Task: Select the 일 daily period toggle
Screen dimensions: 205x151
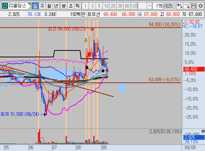Action: tap(35, 6)
